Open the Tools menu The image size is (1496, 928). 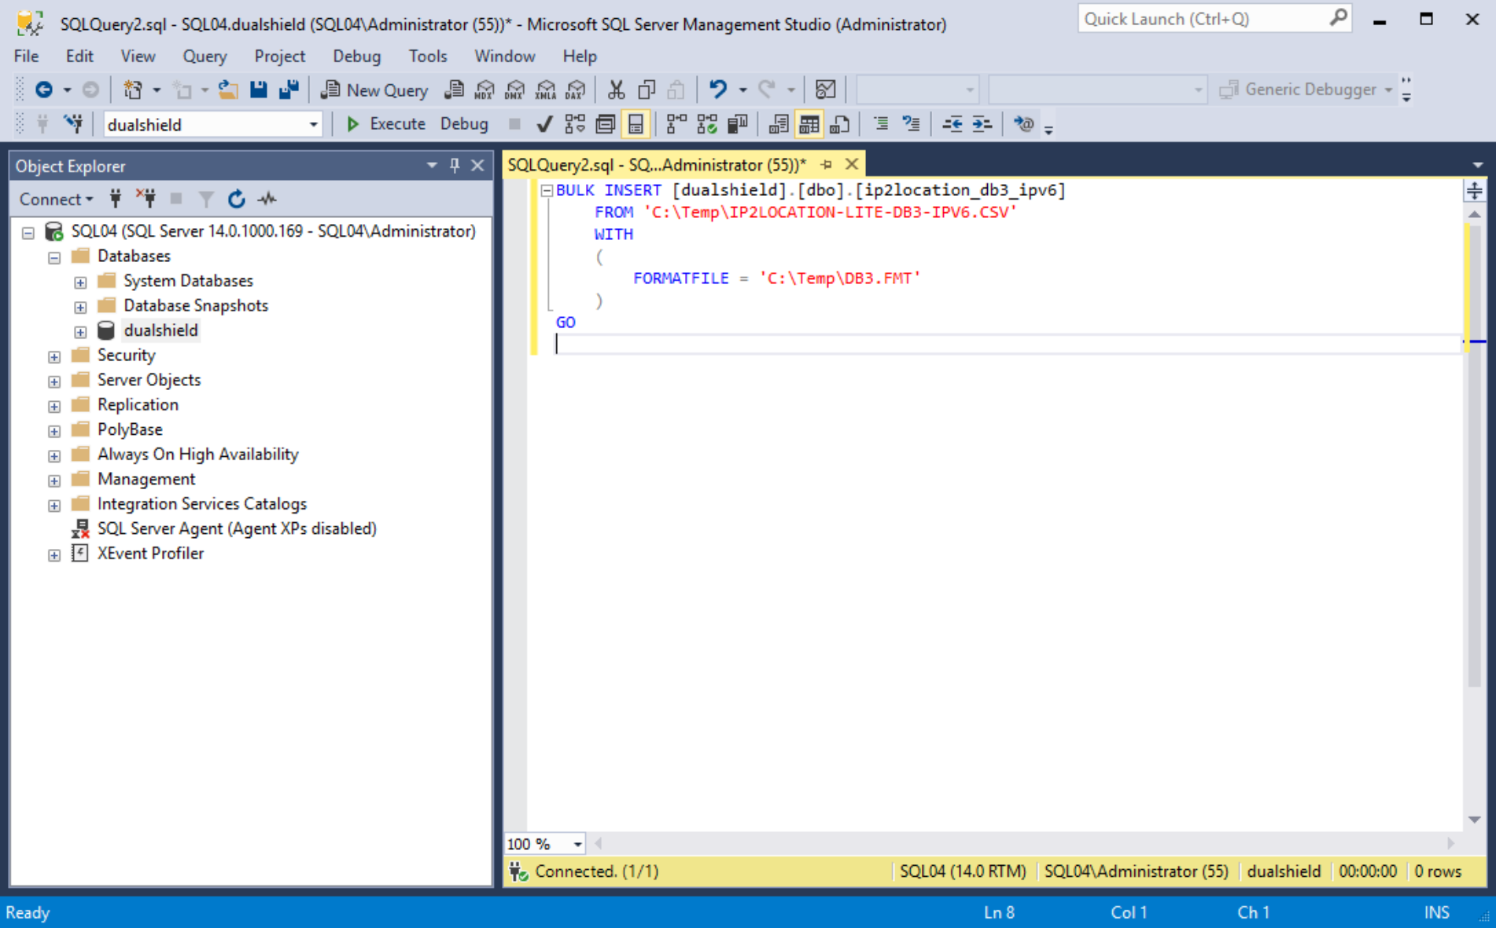click(x=427, y=56)
